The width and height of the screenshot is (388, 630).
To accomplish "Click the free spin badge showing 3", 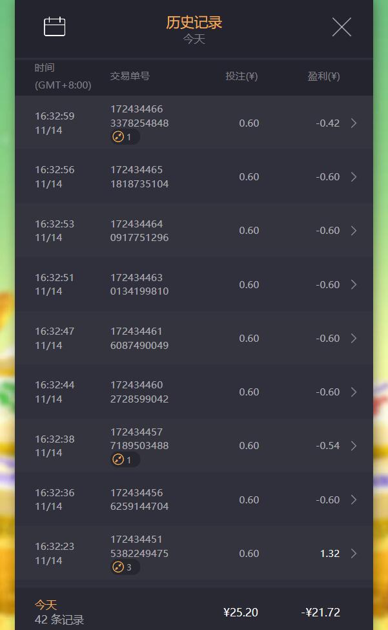I will [x=123, y=567].
